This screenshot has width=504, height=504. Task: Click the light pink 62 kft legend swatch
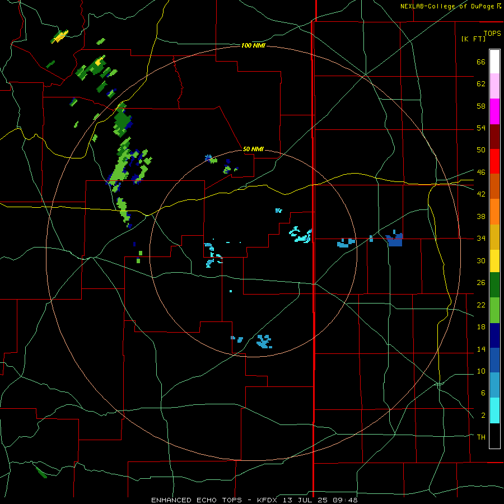pyautogui.click(x=494, y=86)
